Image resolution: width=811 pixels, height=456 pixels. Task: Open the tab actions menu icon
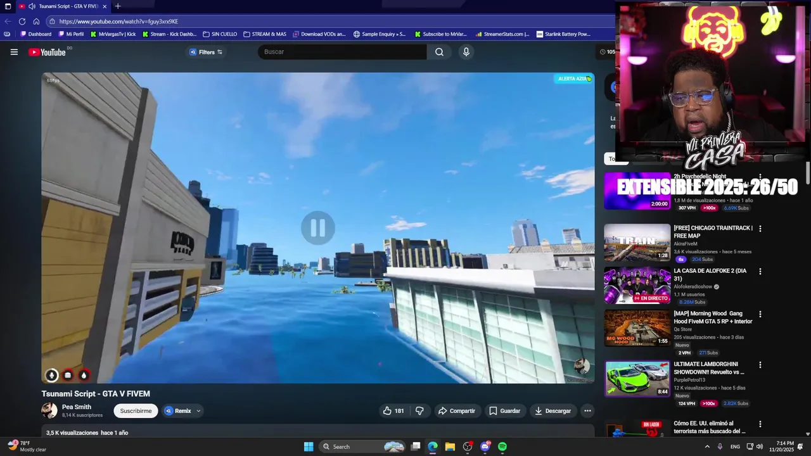click(8, 6)
